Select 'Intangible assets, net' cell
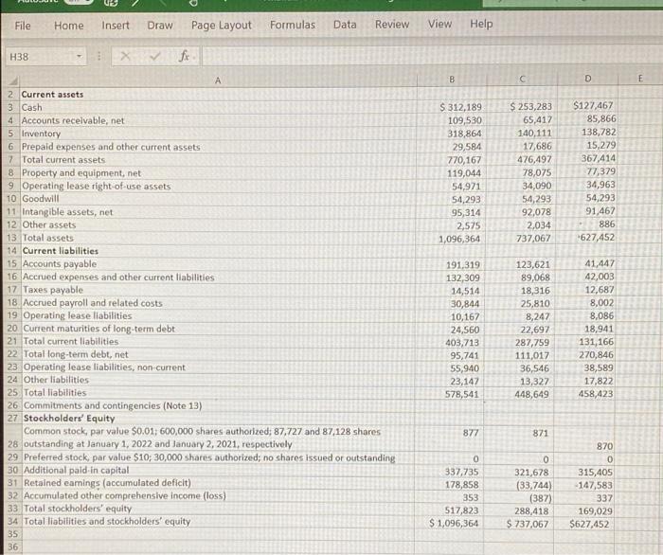663x555 pixels. (218, 212)
